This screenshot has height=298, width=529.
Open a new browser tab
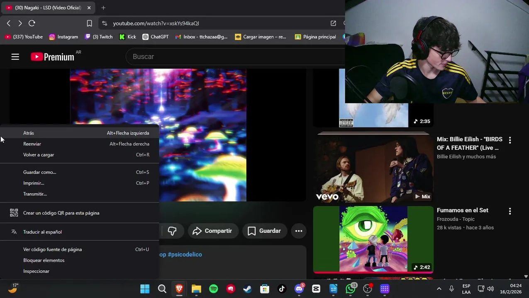(x=103, y=7)
